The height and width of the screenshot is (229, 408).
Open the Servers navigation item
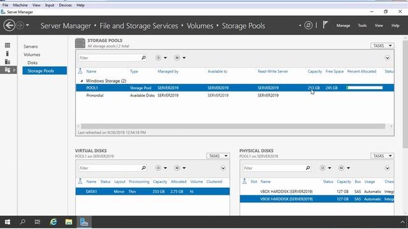[31, 46]
